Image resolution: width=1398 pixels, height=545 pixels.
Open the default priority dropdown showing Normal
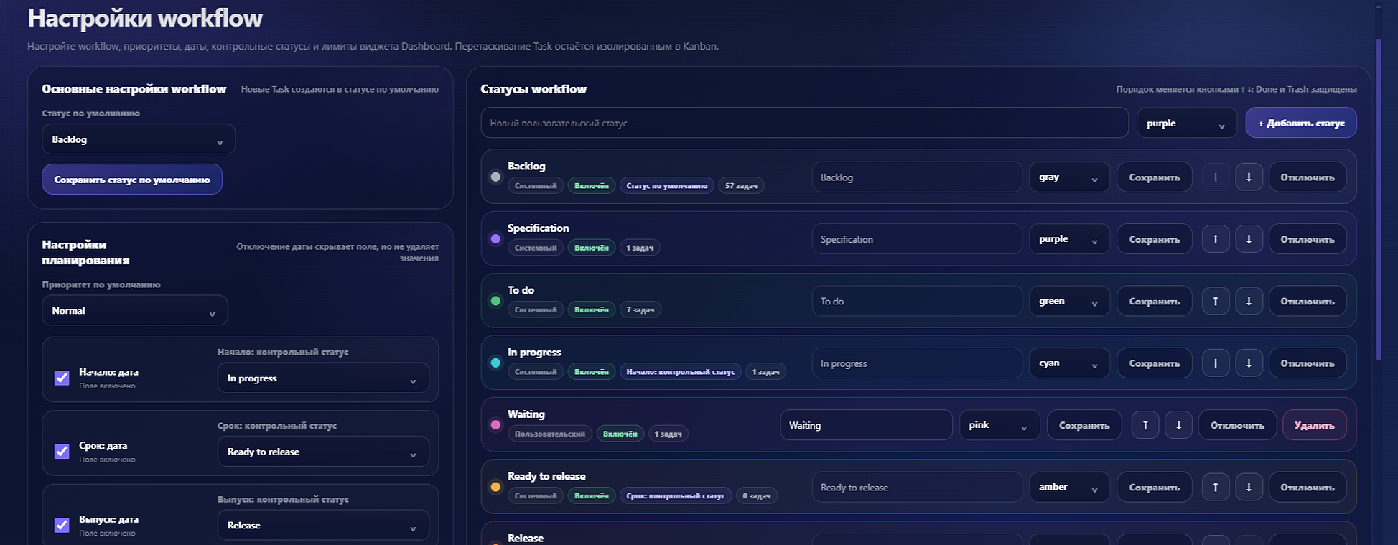click(135, 311)
